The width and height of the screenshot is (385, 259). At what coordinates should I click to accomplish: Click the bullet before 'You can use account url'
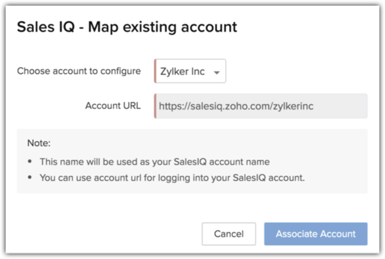point(30,177)
